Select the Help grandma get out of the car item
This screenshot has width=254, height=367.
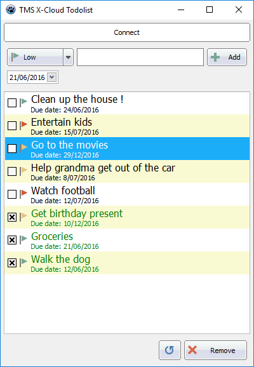(127, 171)
